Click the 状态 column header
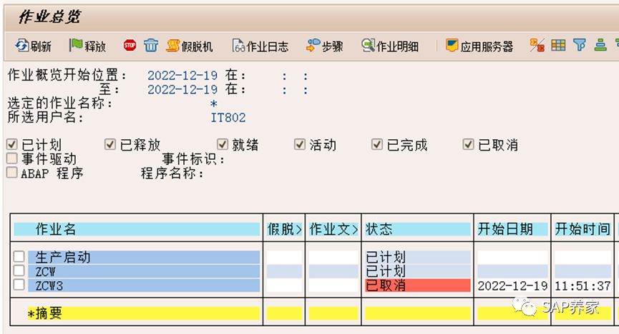The image size is (619, 334). point(418,229)
